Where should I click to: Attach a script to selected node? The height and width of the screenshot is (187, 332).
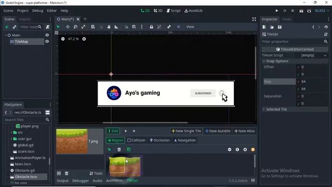coord(48,27)
